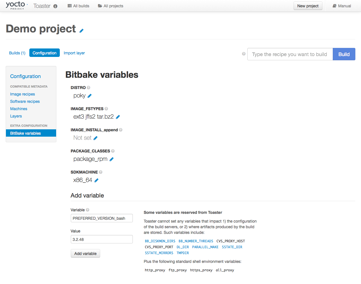Switch to the Builds (1) tab

click(x=17, y=53)
